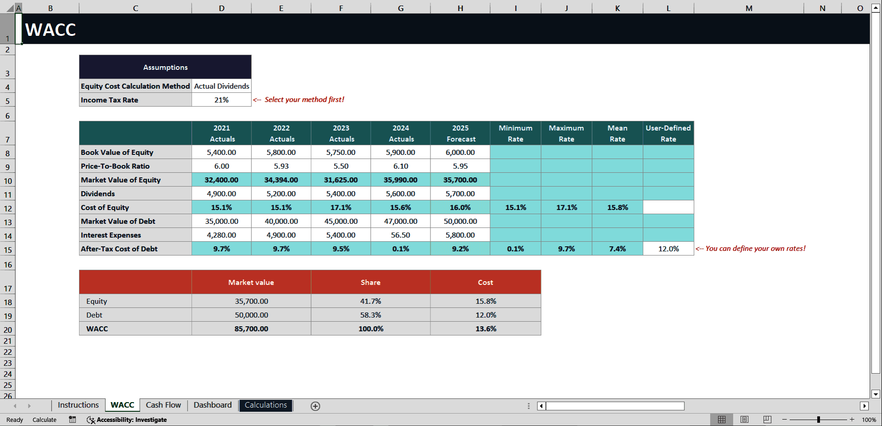This screenshot has height=426, width=882.
Task: Add a new worksheet with the plus icon
Action: point(315,406)
